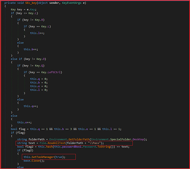
Task: Click KeyEventArgs type in method signature
Action: coord(72,3)
